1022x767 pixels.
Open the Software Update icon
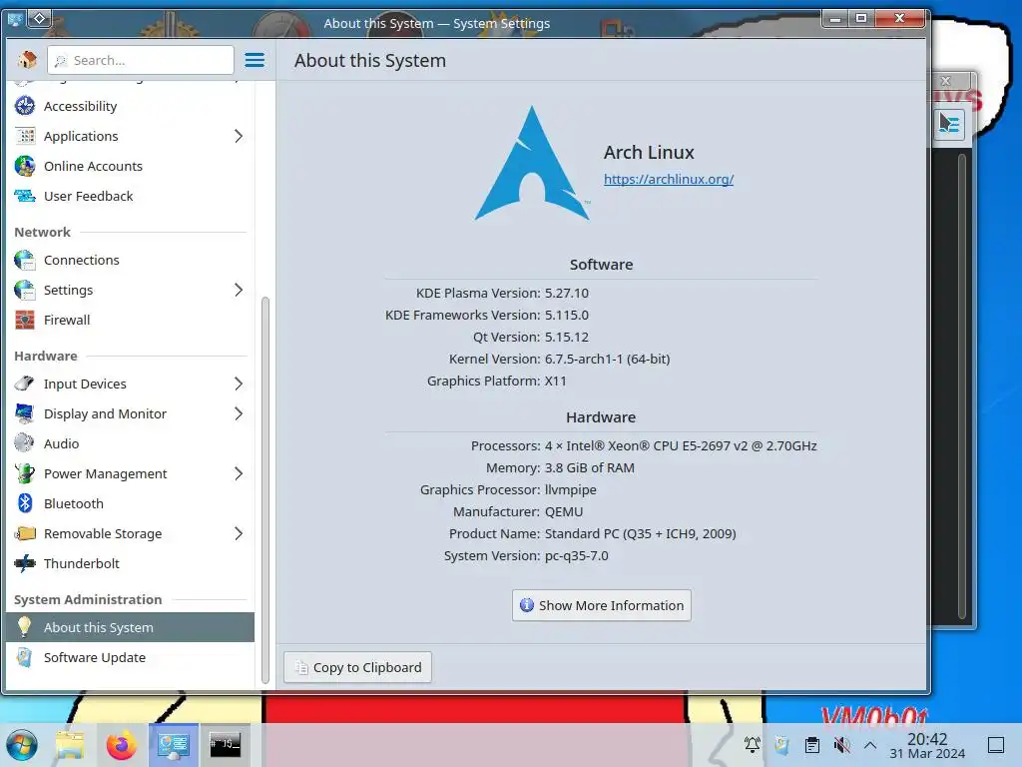25,657
